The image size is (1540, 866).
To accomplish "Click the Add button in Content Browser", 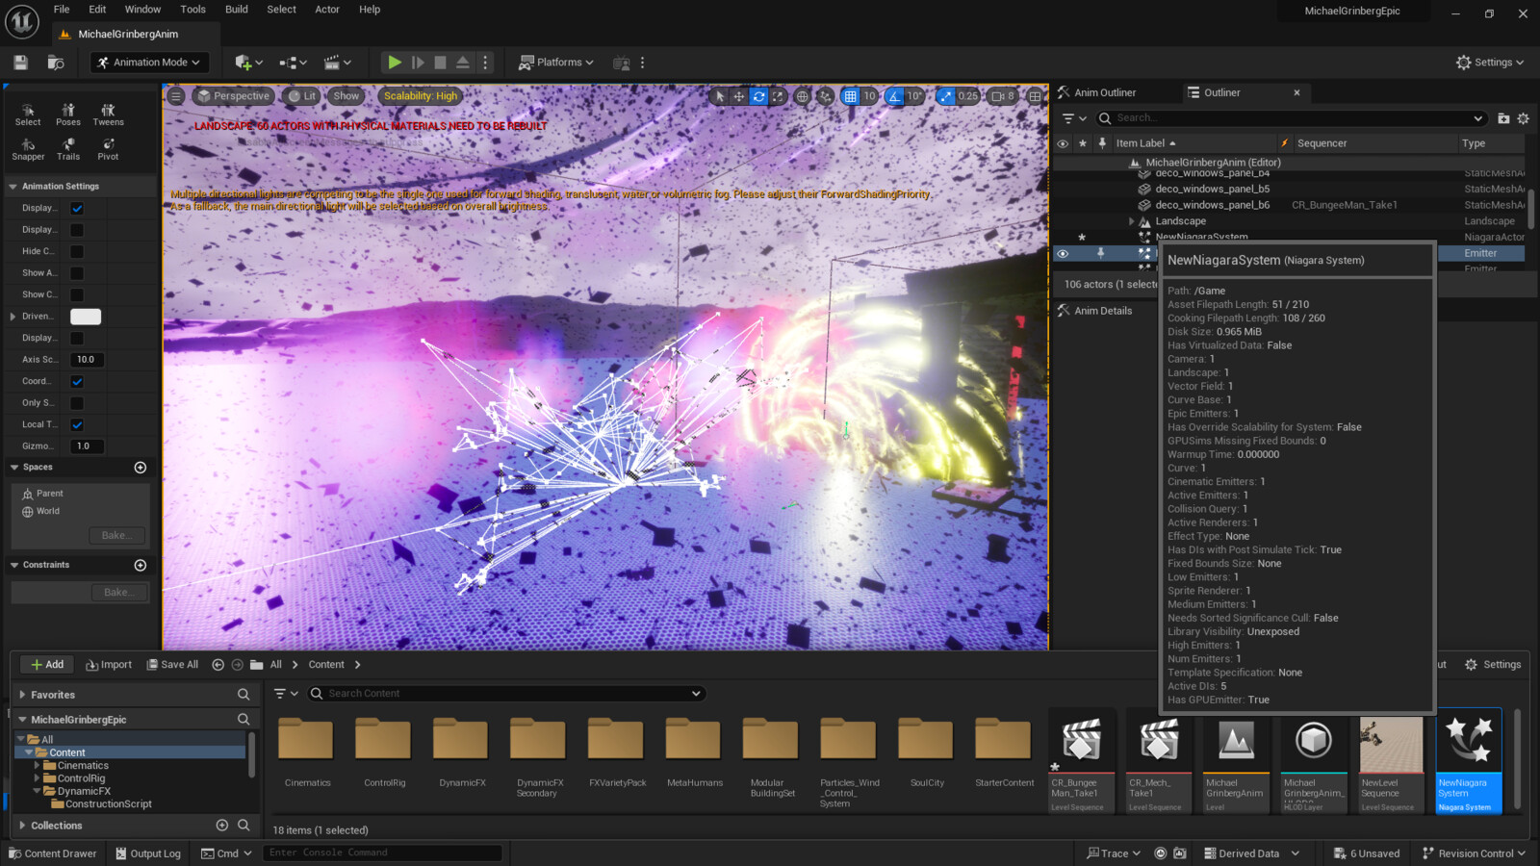I will pyautogui.click(x=46, y=665).
